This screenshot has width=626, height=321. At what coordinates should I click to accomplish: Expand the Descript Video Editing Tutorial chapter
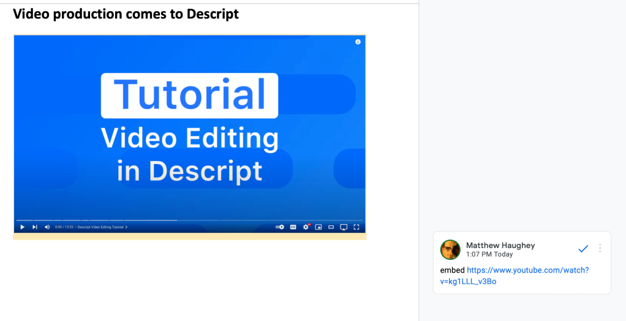pyautogui.click(x=102, y=227)
